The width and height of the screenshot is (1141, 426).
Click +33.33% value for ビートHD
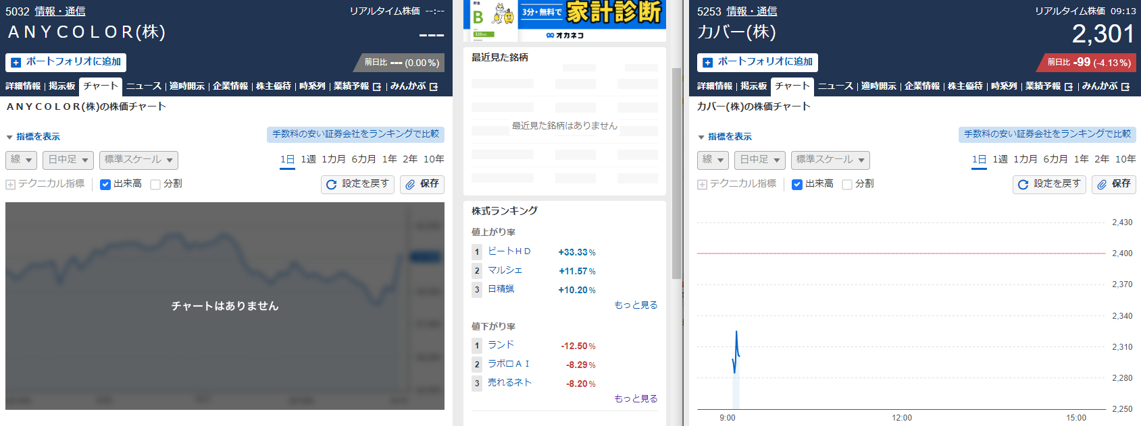coord(577,253)
